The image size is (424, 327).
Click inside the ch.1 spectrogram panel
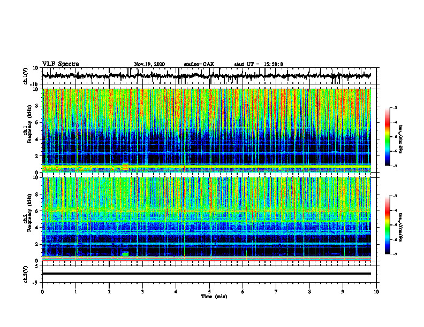206,130
